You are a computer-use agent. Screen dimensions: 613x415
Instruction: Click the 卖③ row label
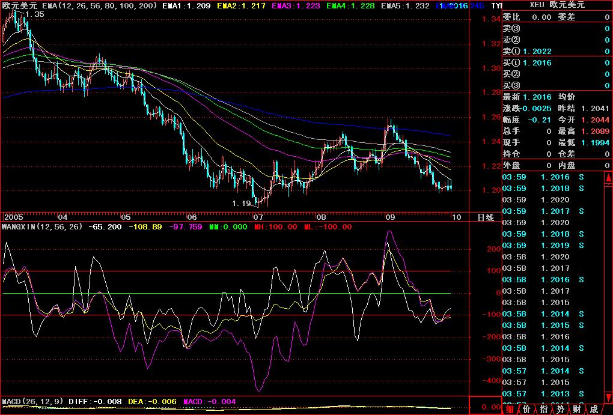click(x=511, y=28)
